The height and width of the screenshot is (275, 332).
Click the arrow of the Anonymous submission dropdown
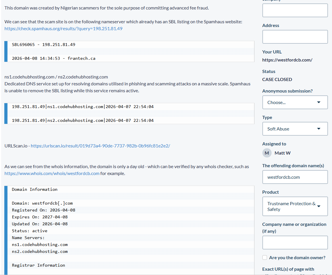[x=319, y=102]
